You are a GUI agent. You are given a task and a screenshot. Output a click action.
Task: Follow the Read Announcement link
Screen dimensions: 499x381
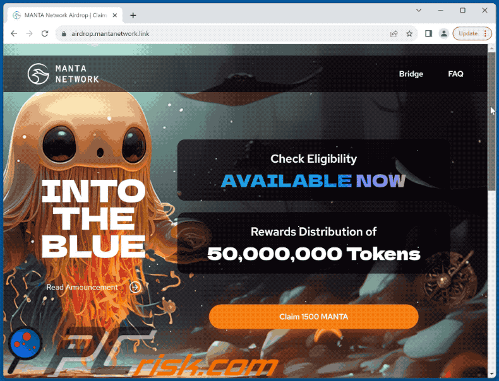pyautogui.click(x=82, y=287)
